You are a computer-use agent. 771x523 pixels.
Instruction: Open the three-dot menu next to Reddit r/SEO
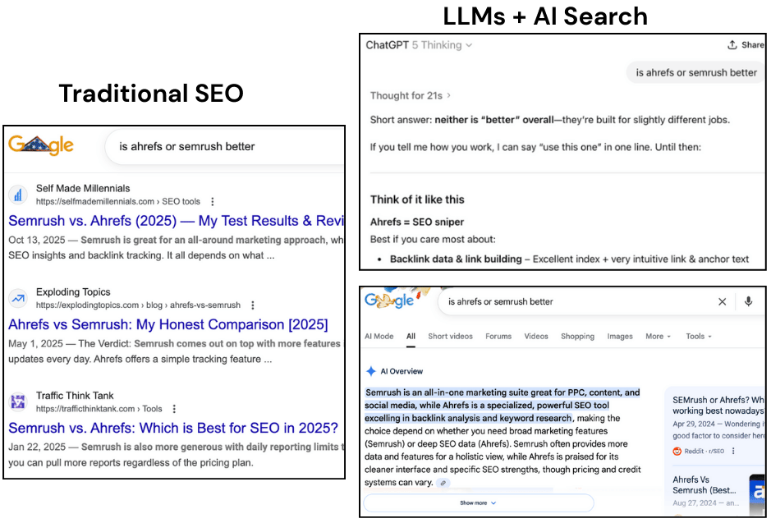click(733, 451)
